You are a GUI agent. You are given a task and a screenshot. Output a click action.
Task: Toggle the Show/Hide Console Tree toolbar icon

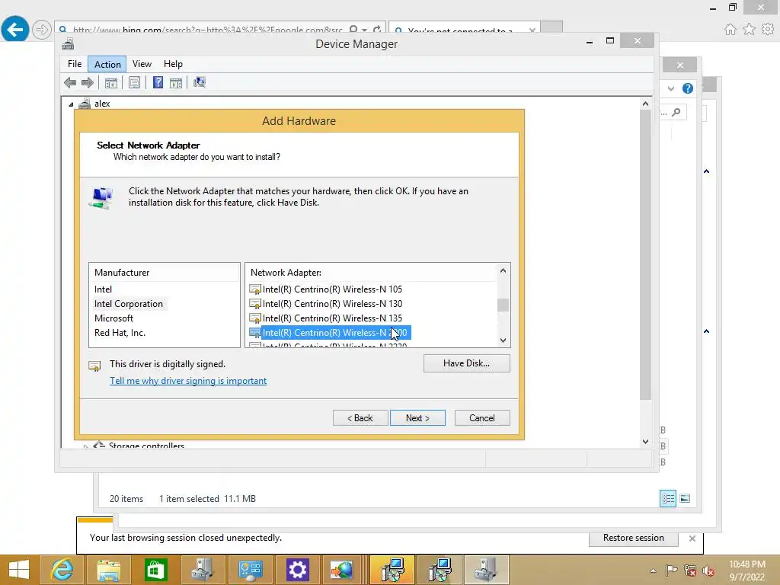pos(111,82)
